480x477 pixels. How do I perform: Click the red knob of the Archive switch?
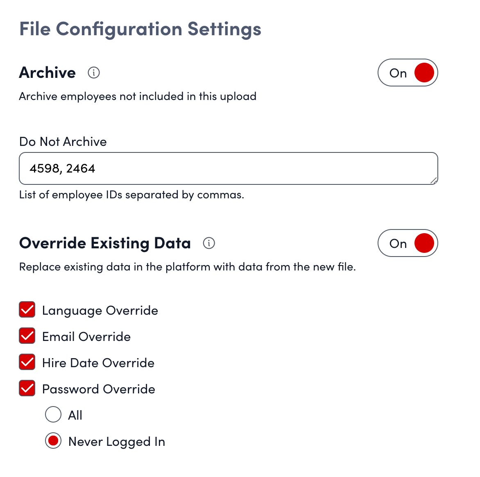[424, 72]
